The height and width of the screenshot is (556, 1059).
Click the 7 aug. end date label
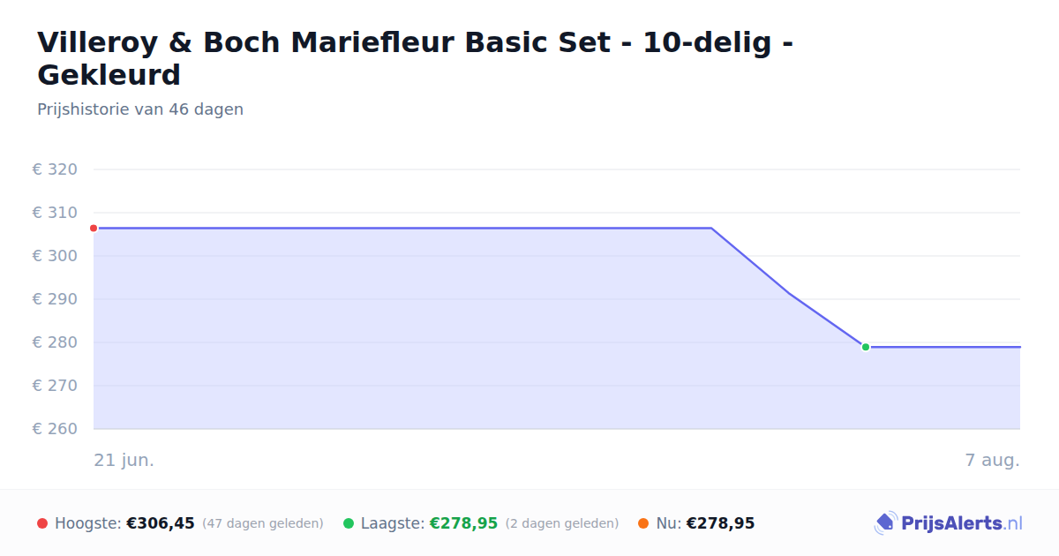(992, 460)
